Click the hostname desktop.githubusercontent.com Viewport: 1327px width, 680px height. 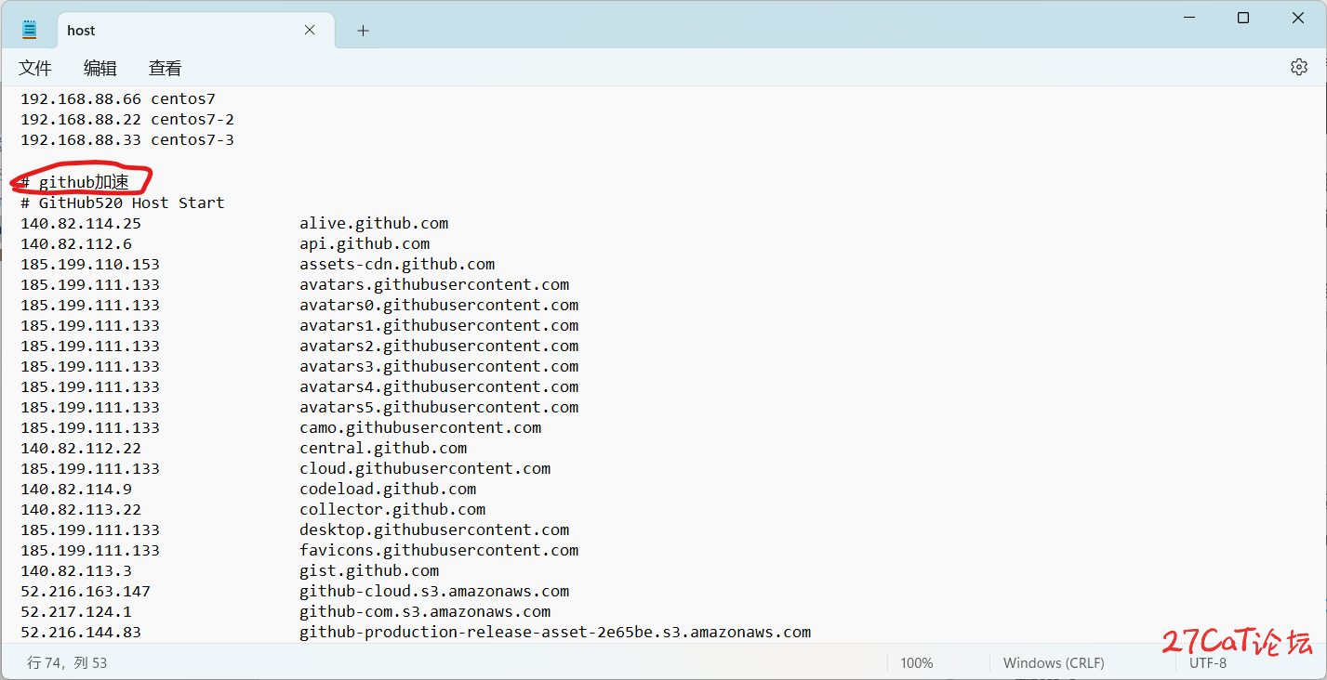coord(434,530)
